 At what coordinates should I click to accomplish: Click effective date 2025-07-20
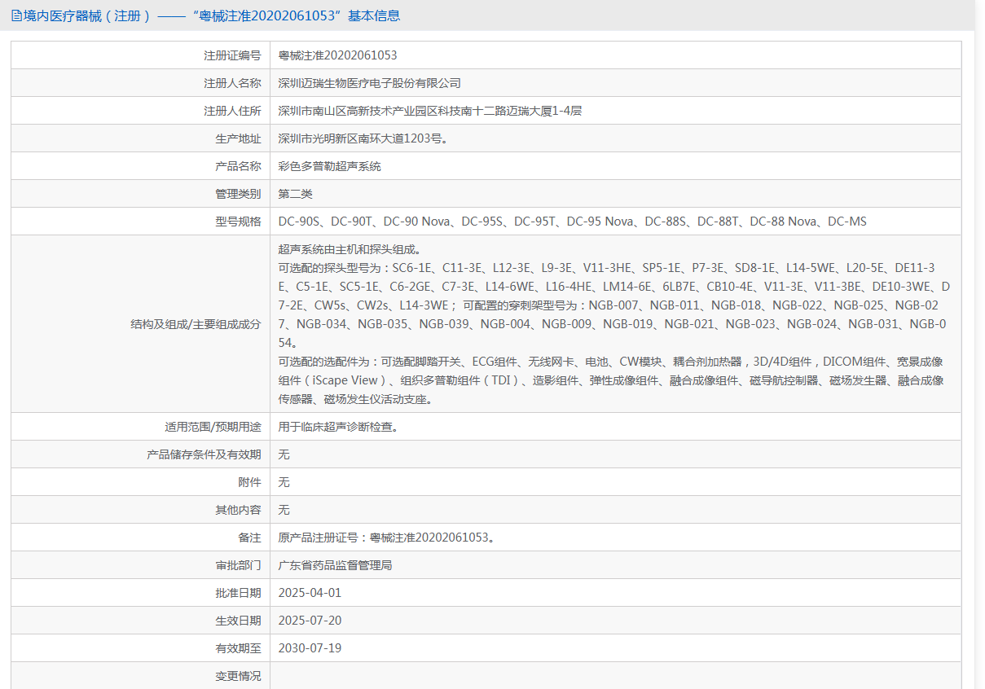(310, 621)
